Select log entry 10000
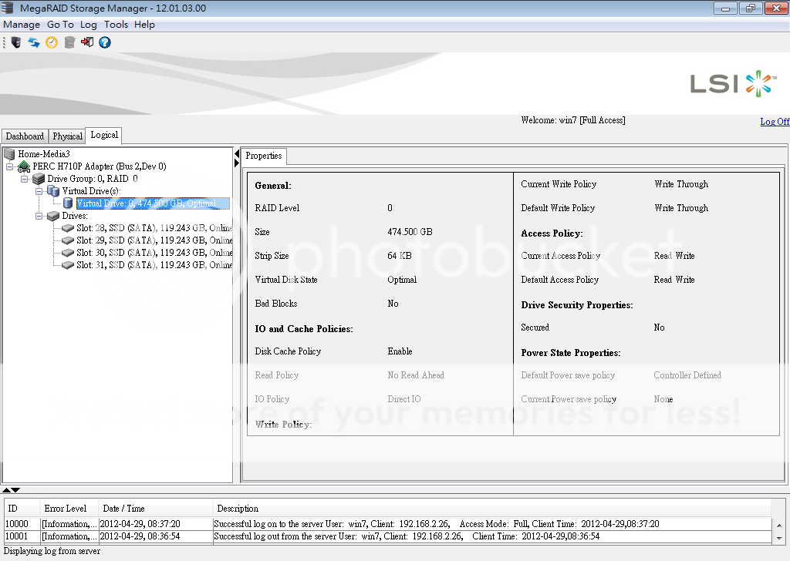Image resolution: width=790 pixels, height=561 pixels. (x=388, y=524)
